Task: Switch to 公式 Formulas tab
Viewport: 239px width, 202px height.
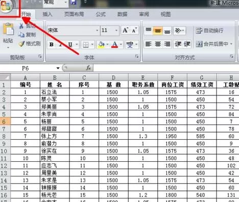Action: tap(101, 14)
